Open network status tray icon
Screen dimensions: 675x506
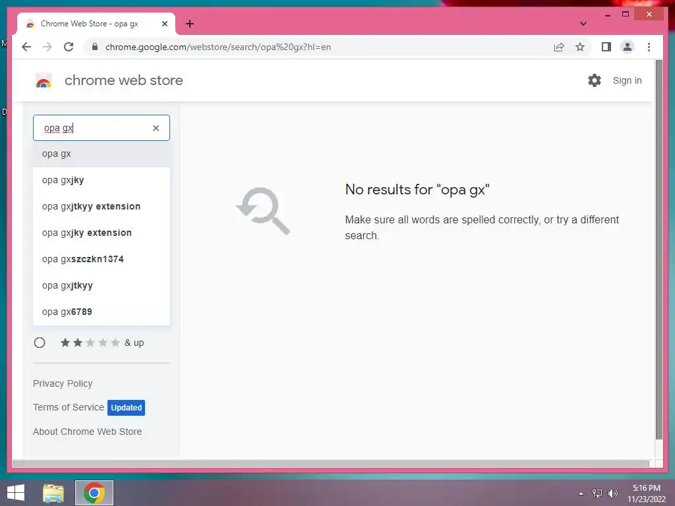click(597, 493)
